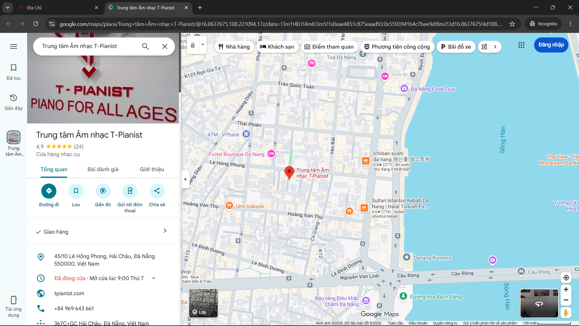The image size is (579, 326).
Task: Open Quyền riêng tư privacy link
Action: coord(445,323)
